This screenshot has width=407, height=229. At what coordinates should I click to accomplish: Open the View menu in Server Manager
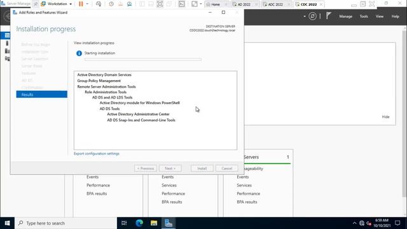[x=380, y=17]
